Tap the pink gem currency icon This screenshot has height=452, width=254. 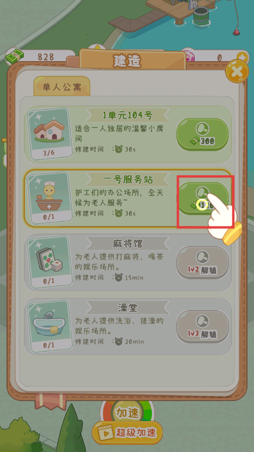point(188,55)
